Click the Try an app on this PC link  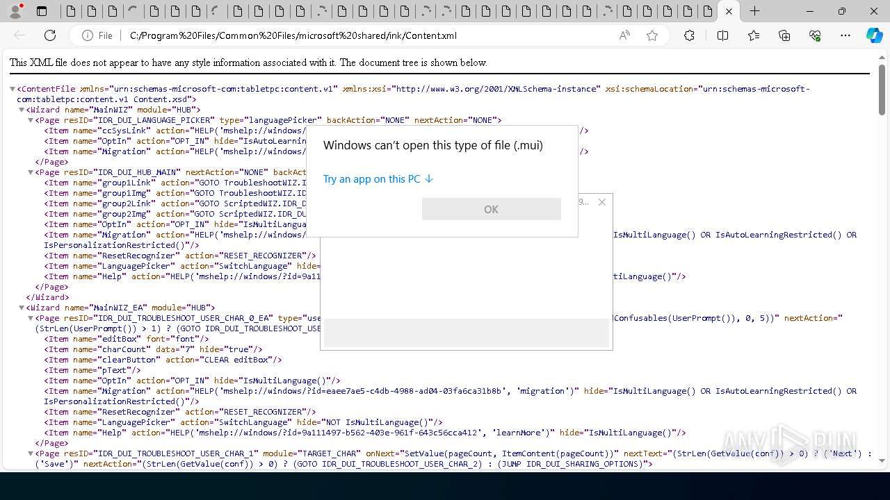click(x=378, y=179)
